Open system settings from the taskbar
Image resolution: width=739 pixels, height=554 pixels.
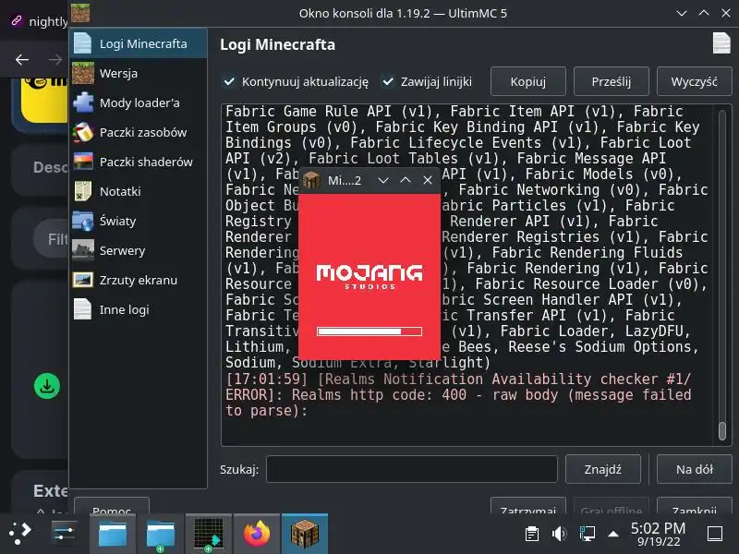[64, 534]
